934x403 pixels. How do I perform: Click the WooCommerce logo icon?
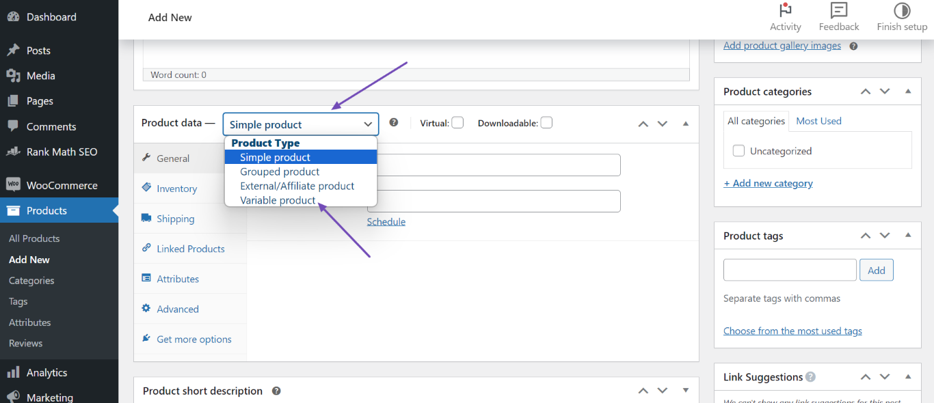[x=13, y=185]
